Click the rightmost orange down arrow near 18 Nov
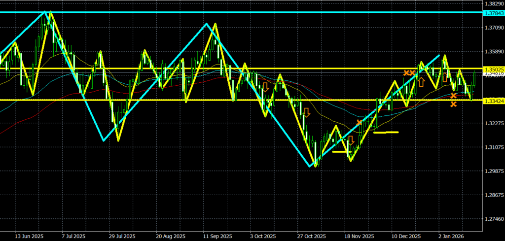The image size is (505, 241). [x=351, y=140]
